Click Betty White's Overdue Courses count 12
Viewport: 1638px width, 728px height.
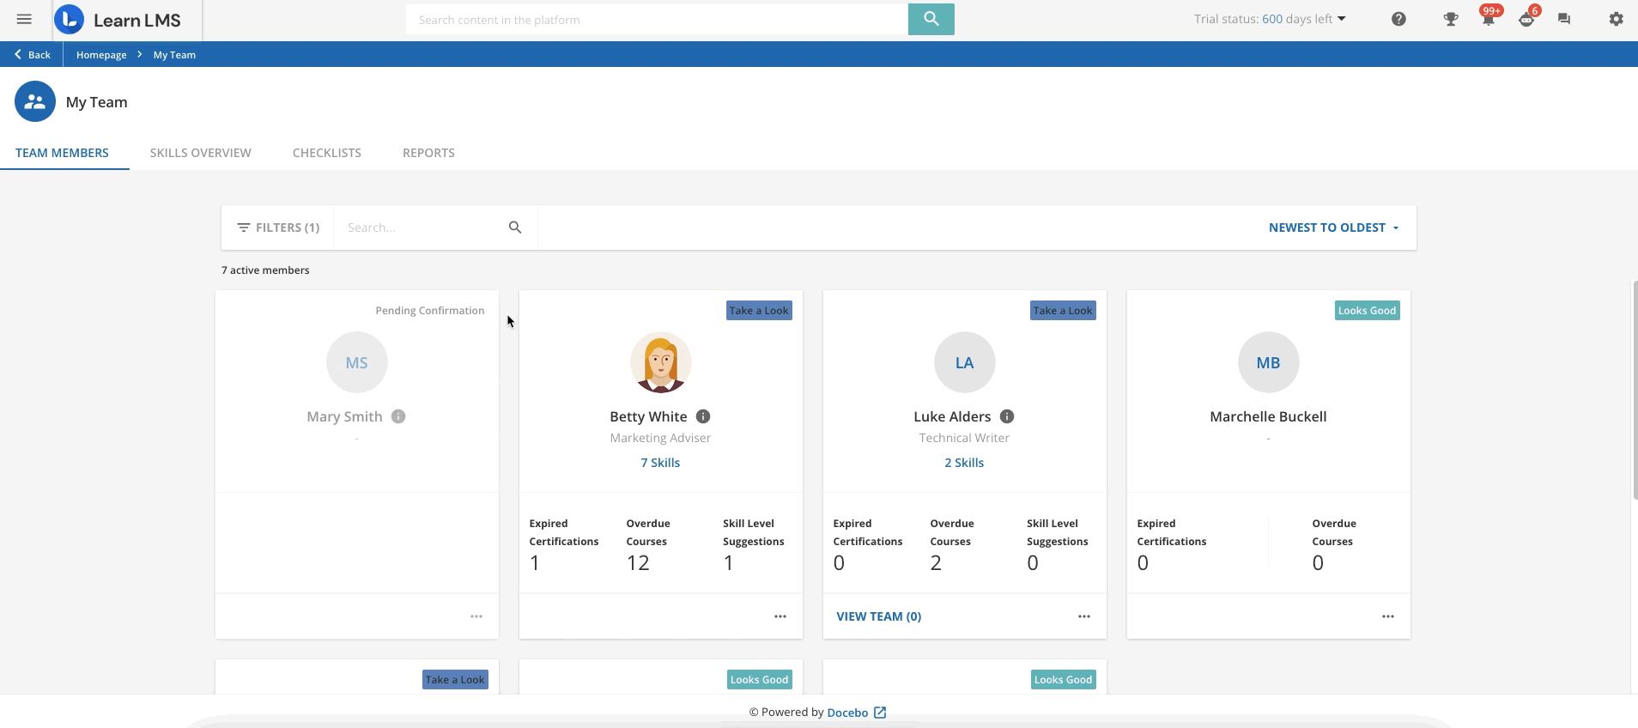[638, 563]
